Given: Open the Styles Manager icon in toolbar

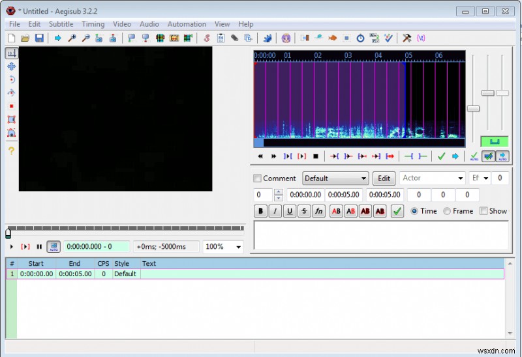Looking at the screenshot, I should pyautogui.click(x=207, y=38).
